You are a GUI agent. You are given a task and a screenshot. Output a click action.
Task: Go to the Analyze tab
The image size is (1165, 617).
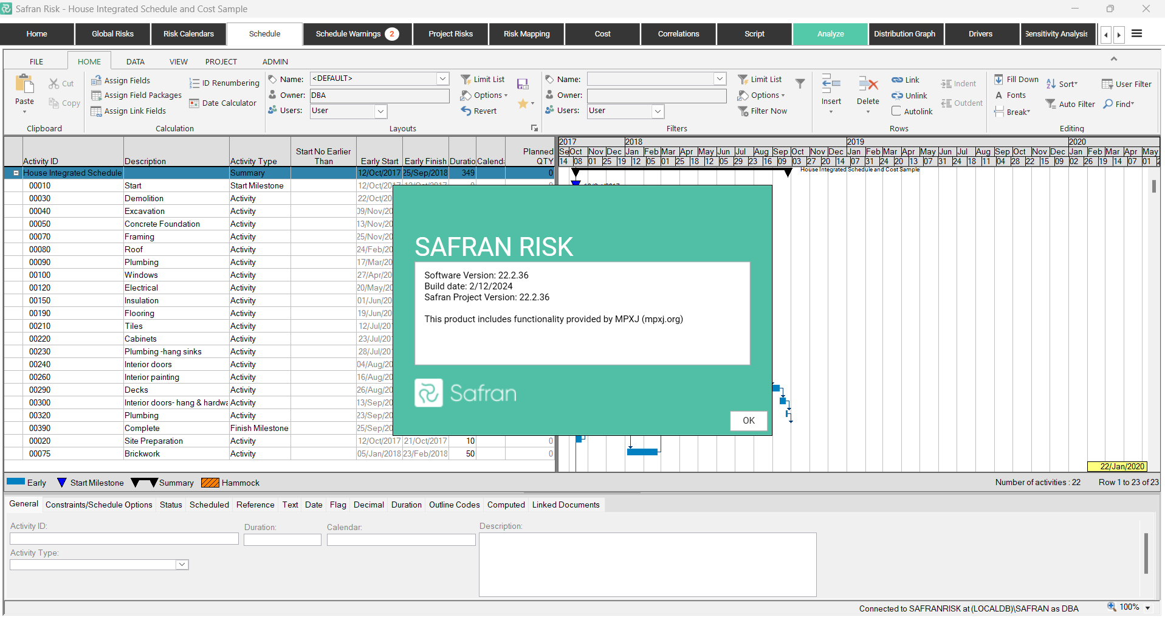point(830,34)
